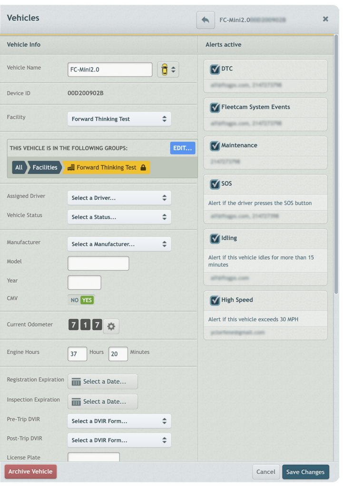Click the back arrow icon in header

pyautogui.click(x=206, y=20)
